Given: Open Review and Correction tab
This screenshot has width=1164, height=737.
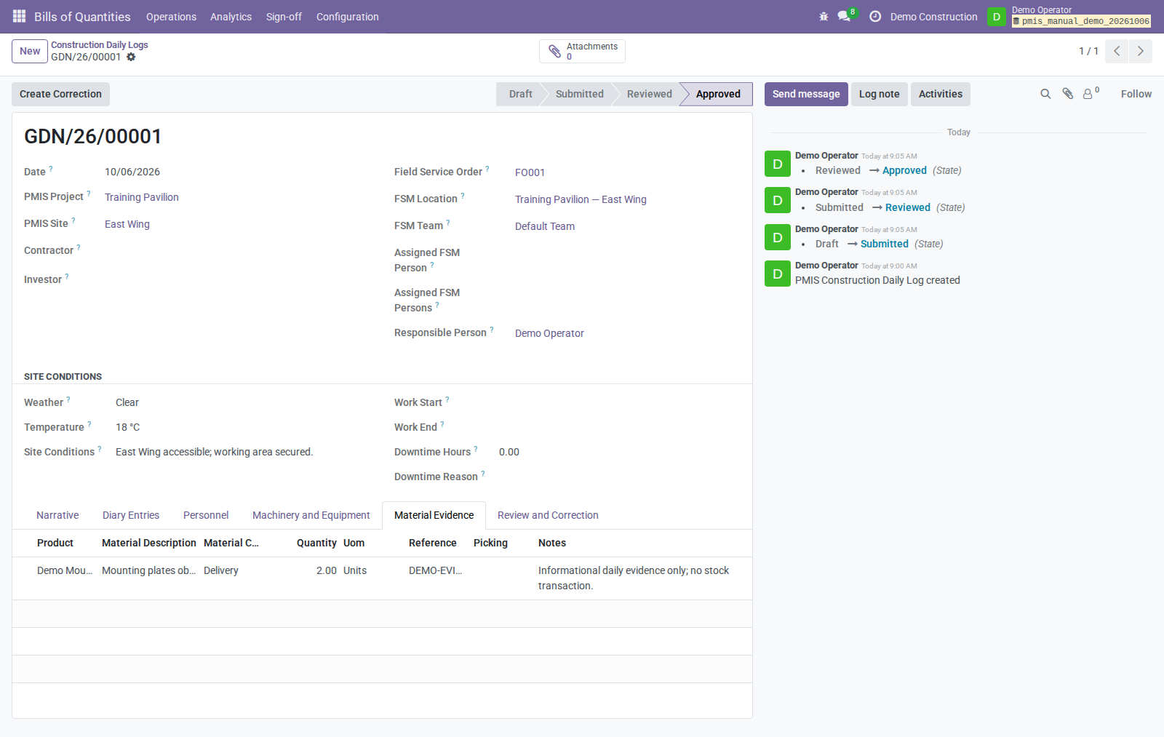Looking at the screenshot, I should click(x=548, y=515).
